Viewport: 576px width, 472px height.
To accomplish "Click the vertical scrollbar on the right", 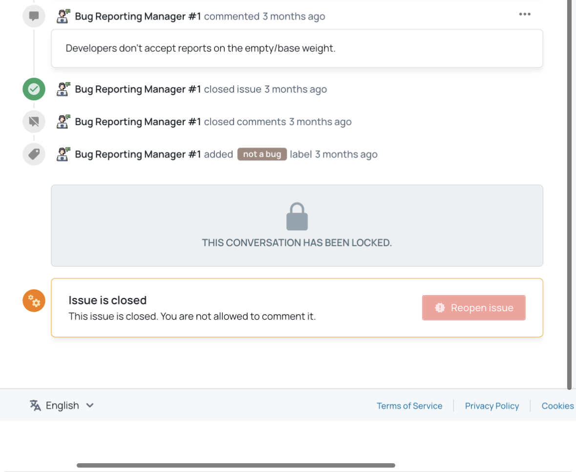I will (x=569, y=195).
